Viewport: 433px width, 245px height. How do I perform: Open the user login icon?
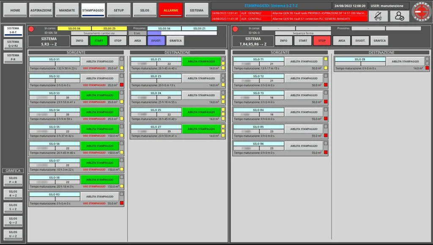coord(399,16)
